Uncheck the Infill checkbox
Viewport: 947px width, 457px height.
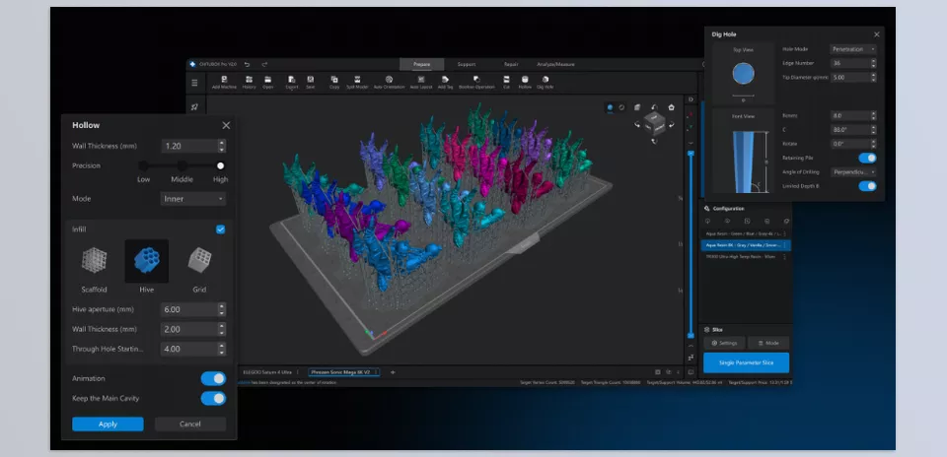pos(220,229)
